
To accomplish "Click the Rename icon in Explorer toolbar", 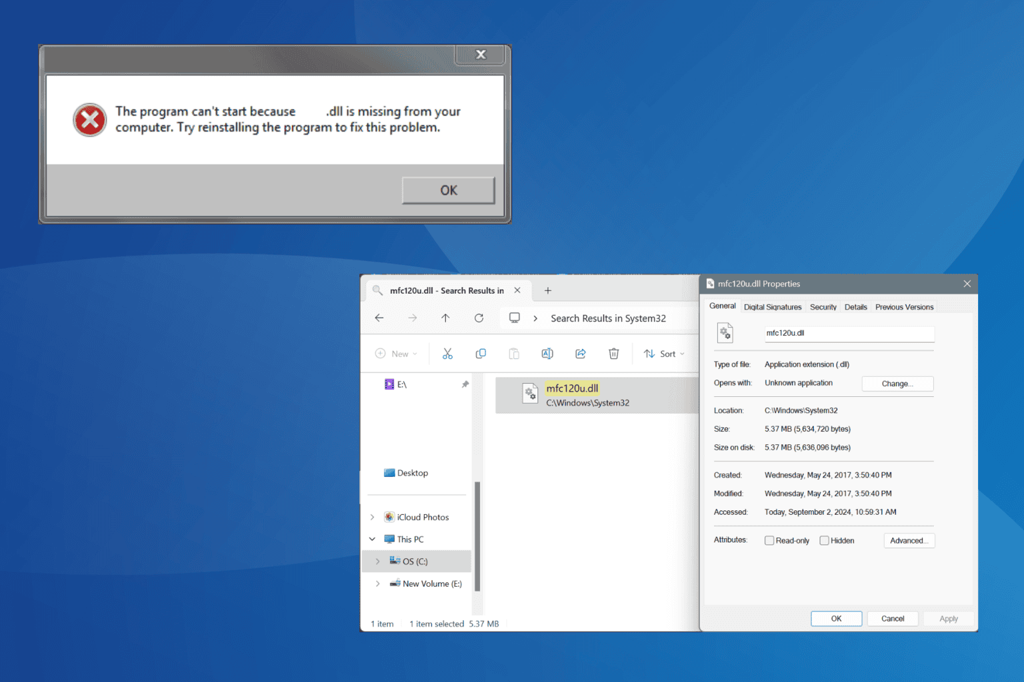I will [547, 354].
